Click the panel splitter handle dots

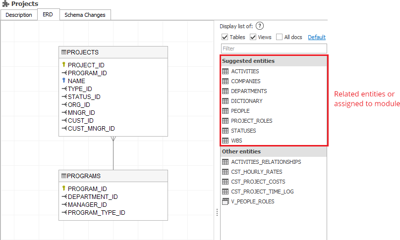(x=217, y=212)
